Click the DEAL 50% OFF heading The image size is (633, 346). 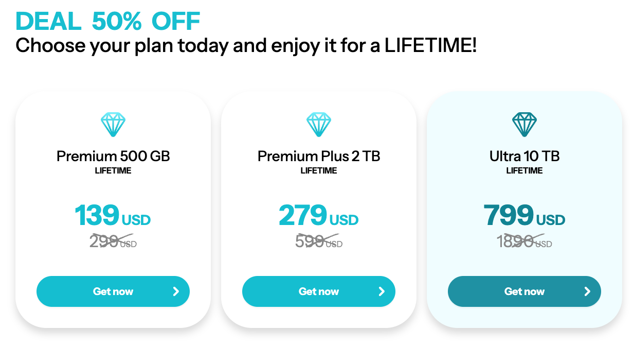(x=108, y=21)
